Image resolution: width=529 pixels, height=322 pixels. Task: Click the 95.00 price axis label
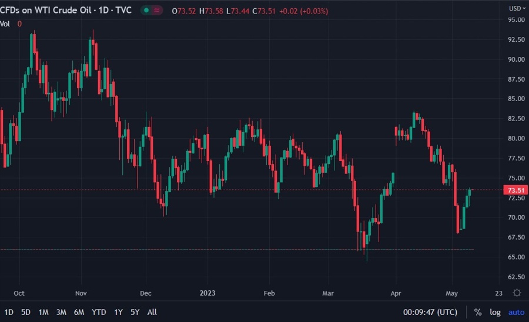pos(516,20)
